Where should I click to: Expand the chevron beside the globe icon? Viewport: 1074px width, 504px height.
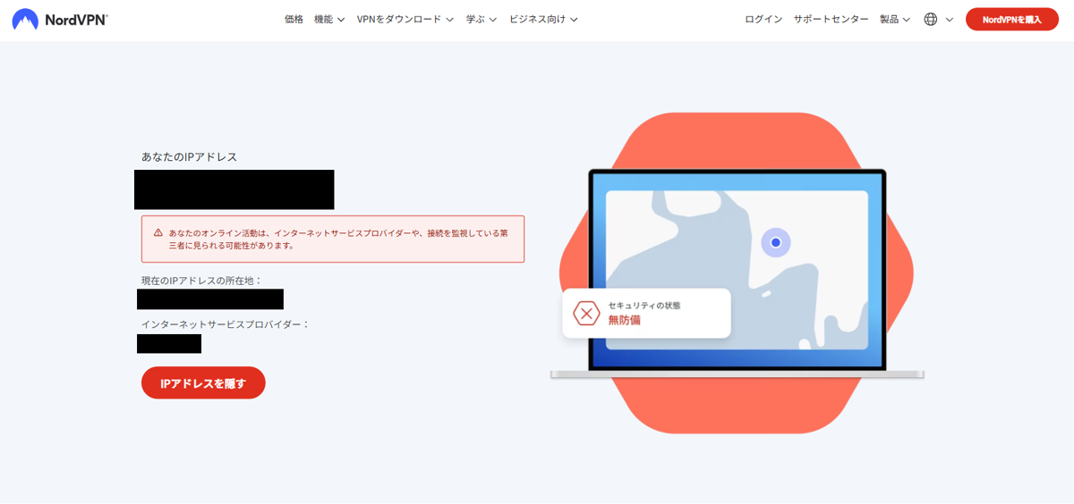click(950, 20)
